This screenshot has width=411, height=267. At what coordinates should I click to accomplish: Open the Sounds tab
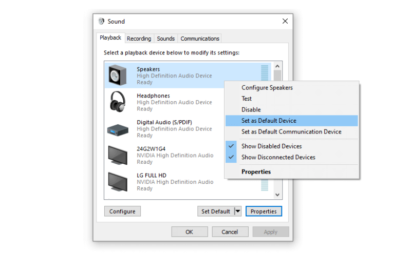[165, 39]
